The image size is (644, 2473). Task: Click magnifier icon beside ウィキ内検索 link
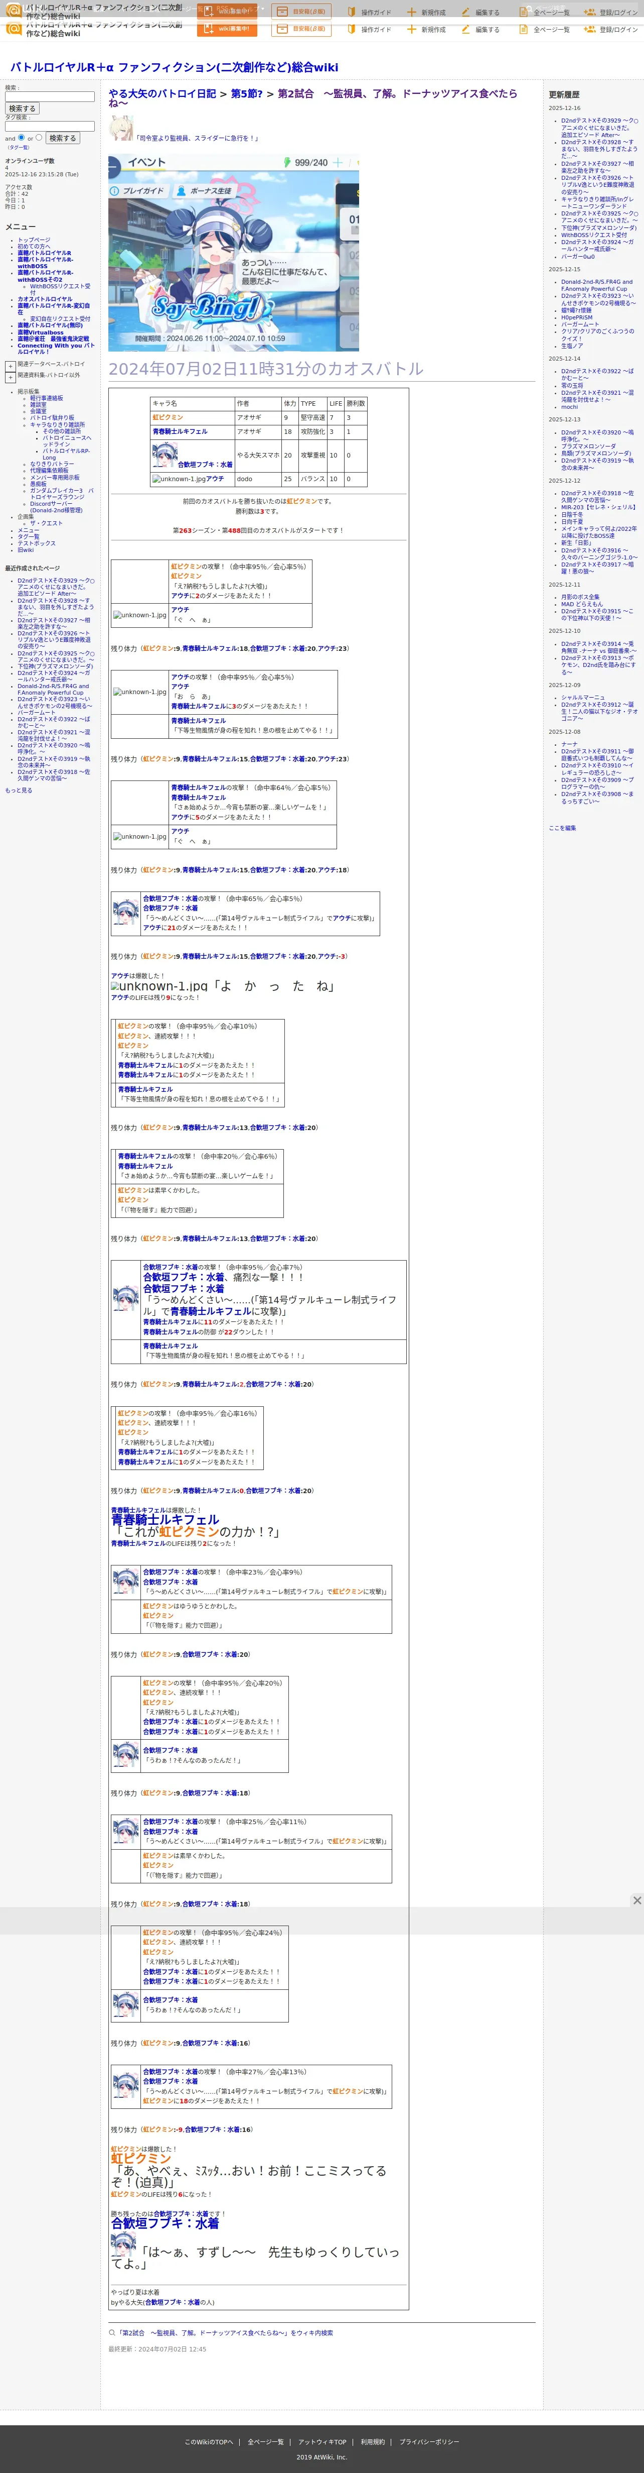tap(111, 2333)
